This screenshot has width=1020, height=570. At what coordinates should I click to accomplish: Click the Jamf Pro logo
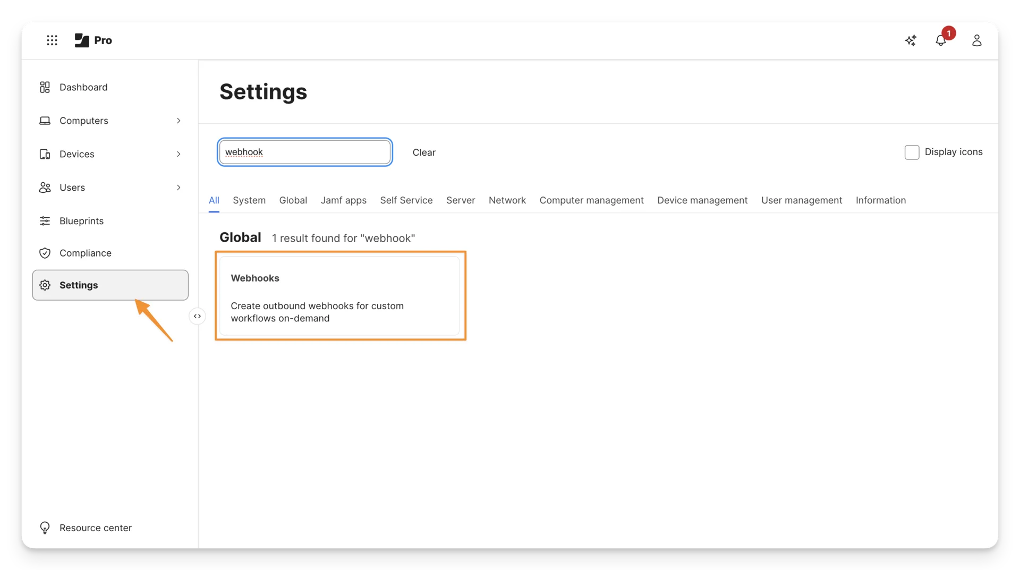pyautogui.click(x=93, y=40)
